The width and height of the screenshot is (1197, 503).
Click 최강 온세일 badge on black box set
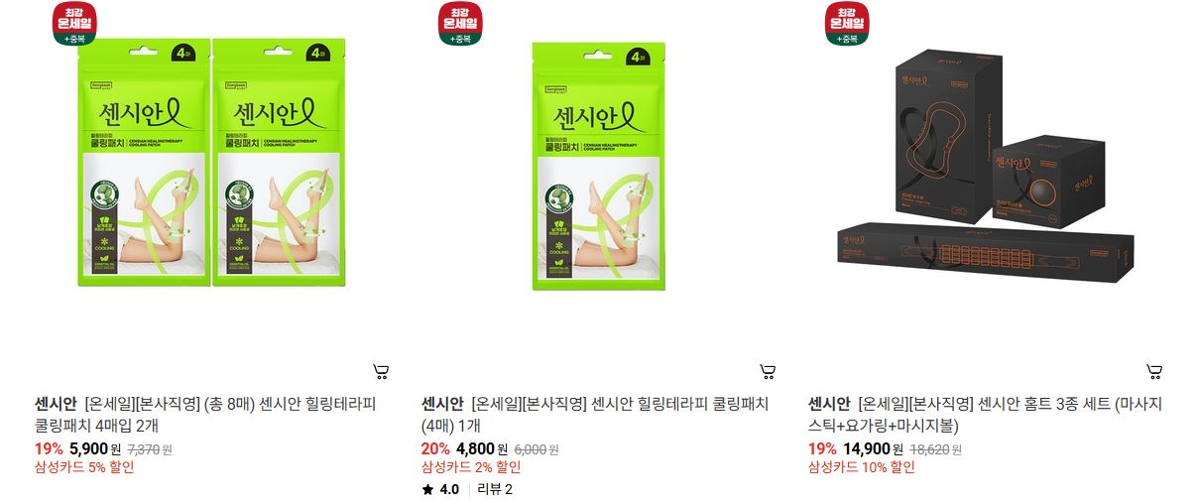[x=847, y=24]
